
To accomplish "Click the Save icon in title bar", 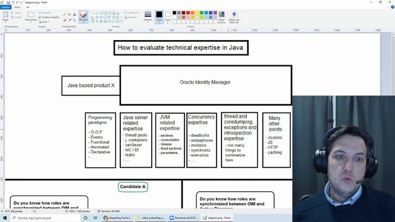I will (8, 2).
